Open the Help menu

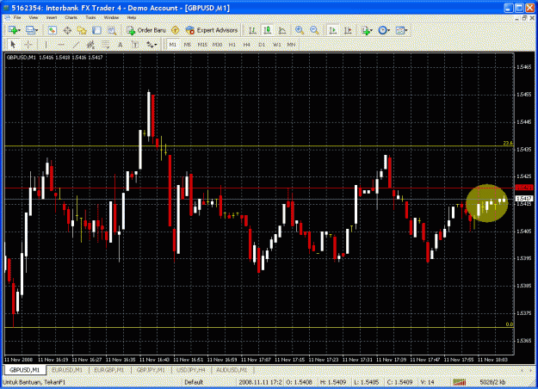coord(132,17)
